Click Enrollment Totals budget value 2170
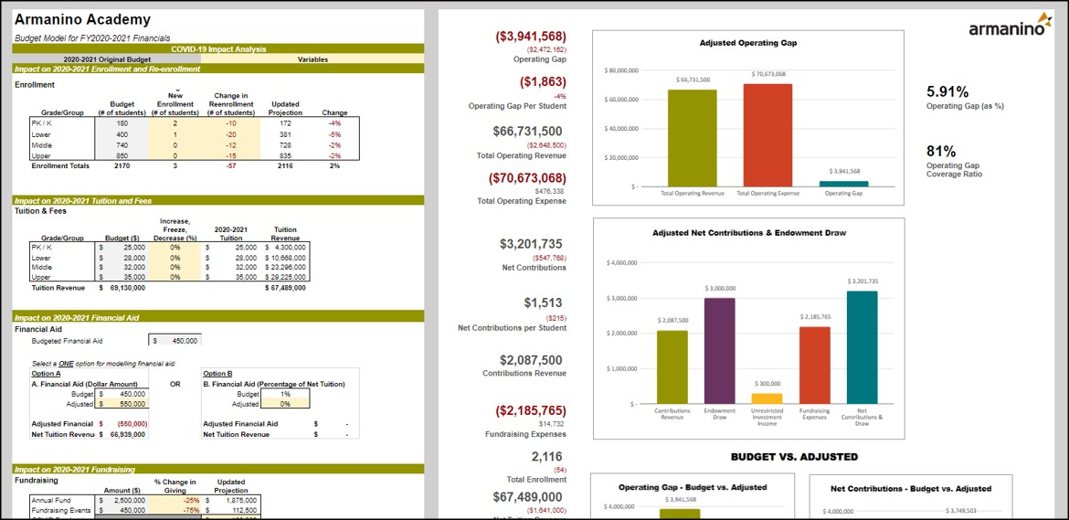1069x520 pixels. (122, 165)
